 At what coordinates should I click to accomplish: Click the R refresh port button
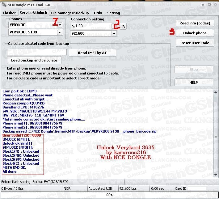124,27
